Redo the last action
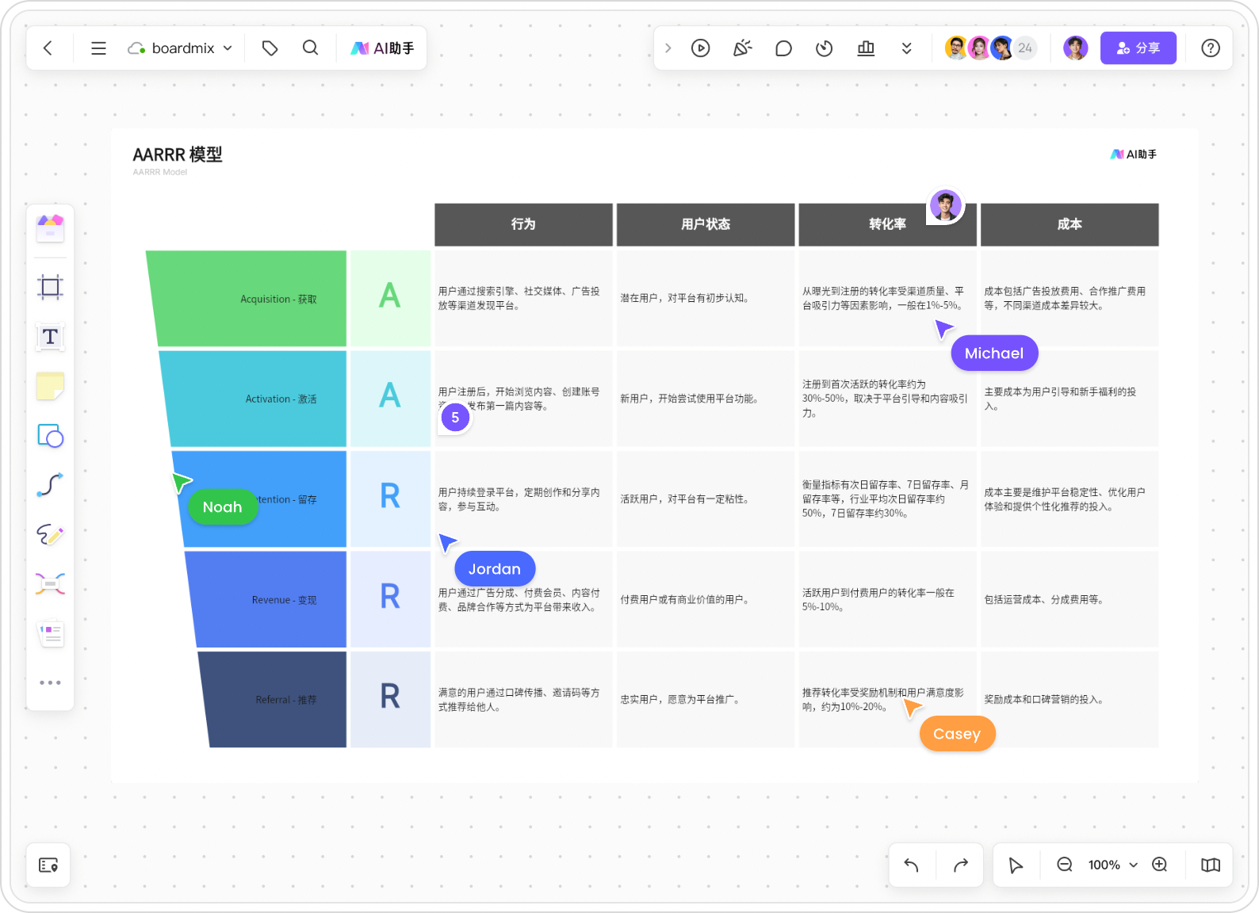The height and width of the screenshot is (913, 1259). point(961,865)
